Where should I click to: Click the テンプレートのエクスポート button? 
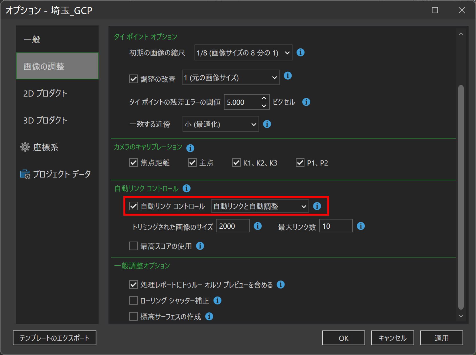(x=54, y=338)
